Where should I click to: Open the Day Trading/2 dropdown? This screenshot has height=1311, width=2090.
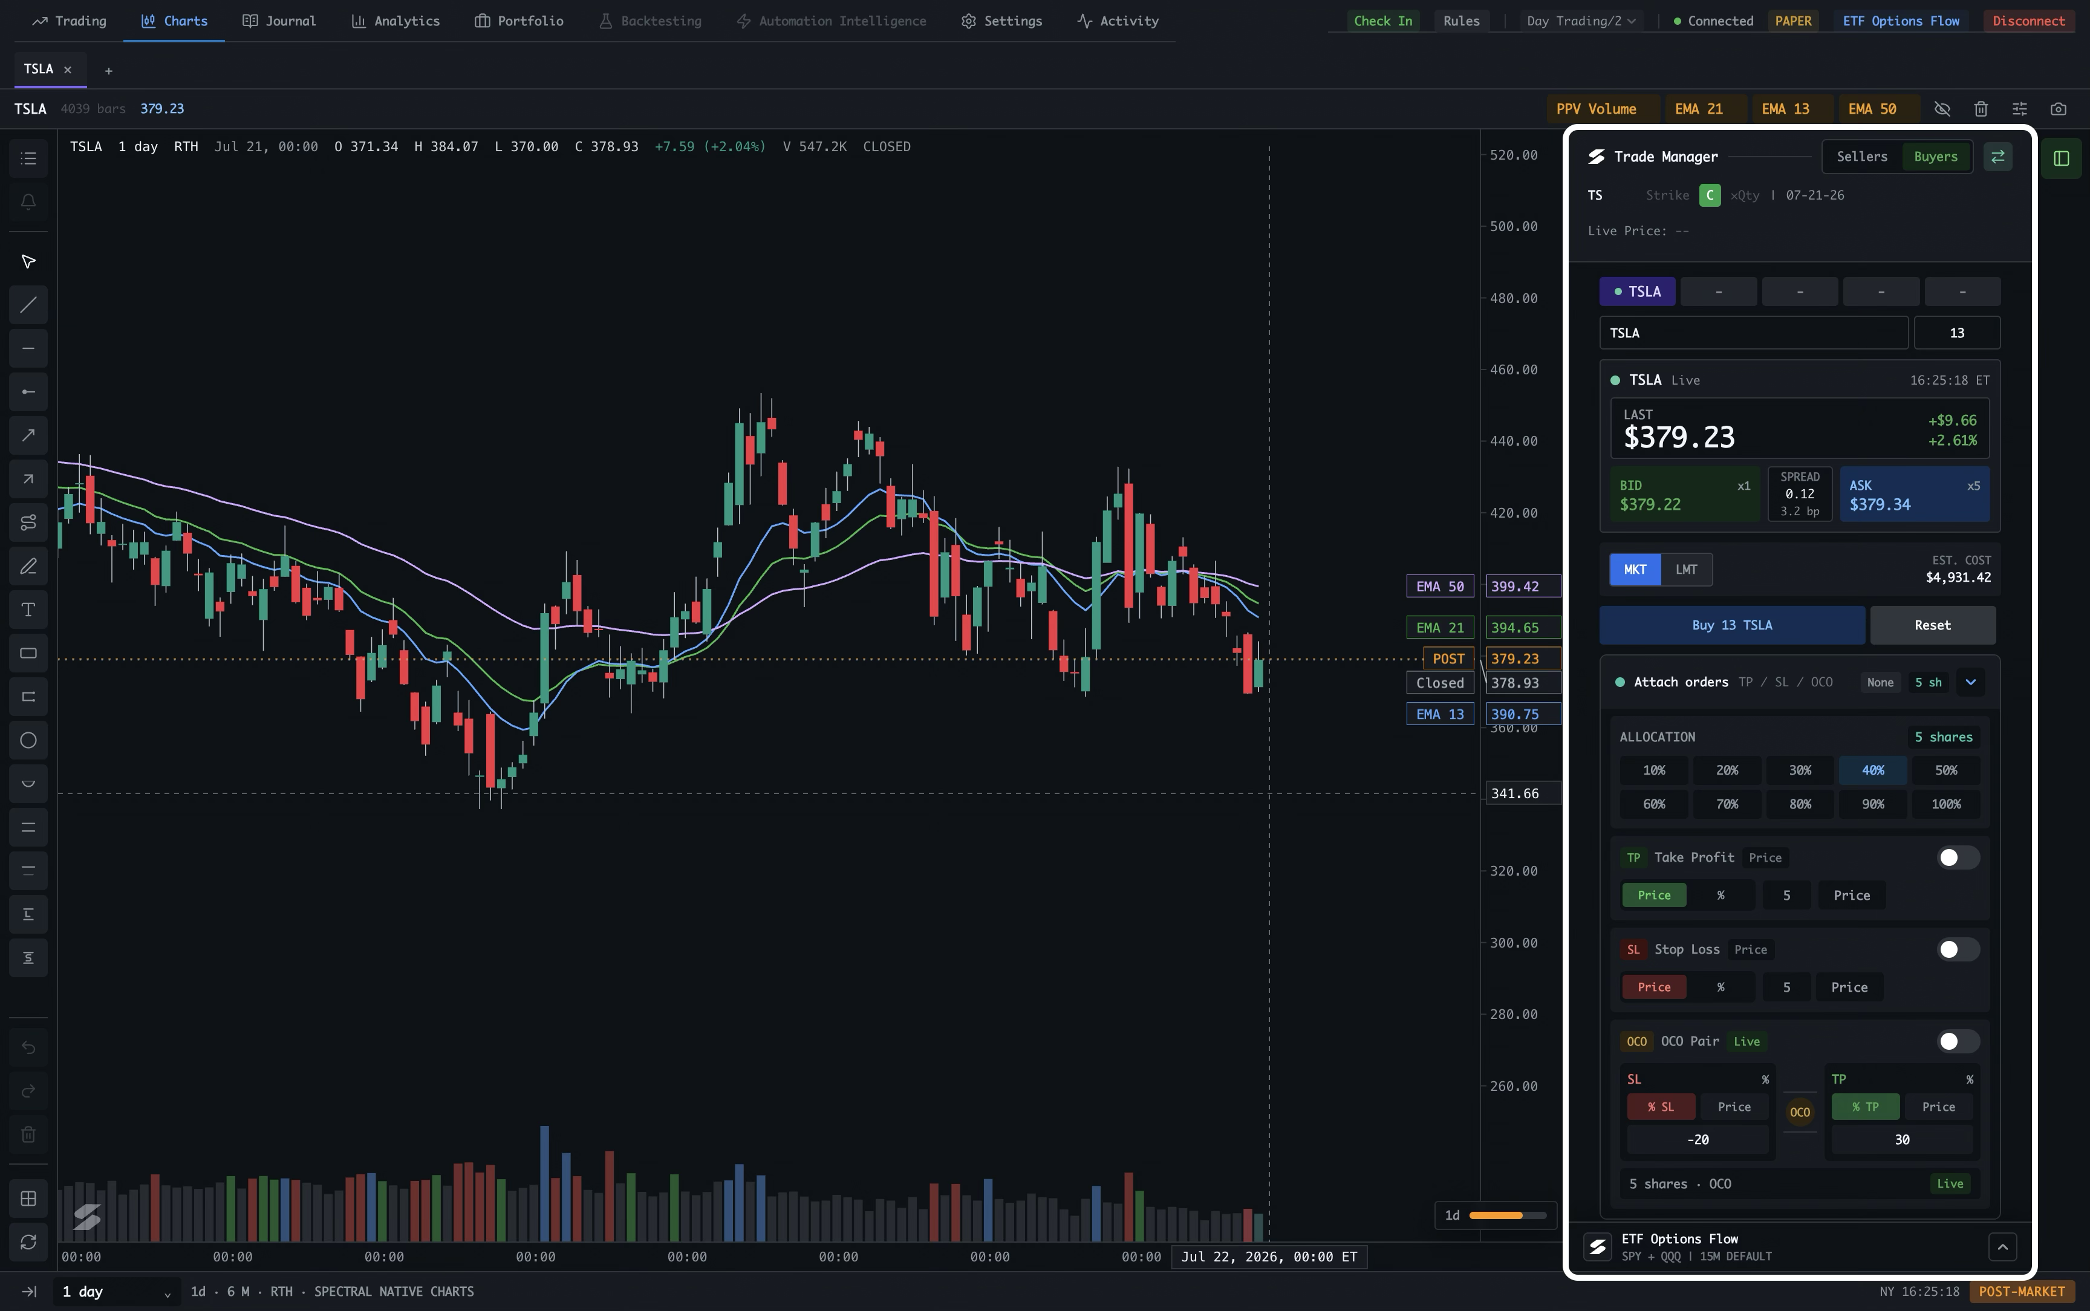coord(1581,21)
